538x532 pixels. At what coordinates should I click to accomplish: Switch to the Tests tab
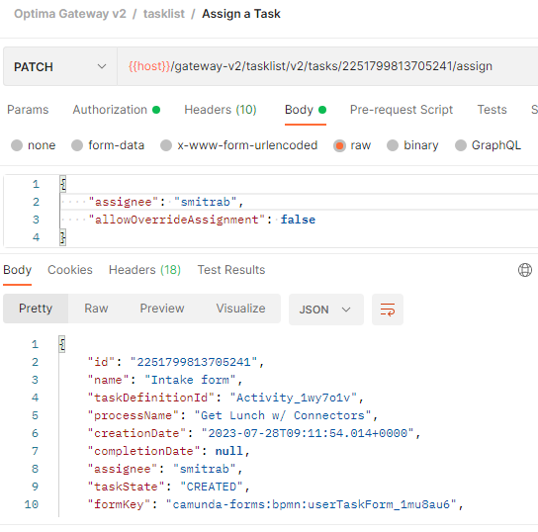(x=492, y=110)
